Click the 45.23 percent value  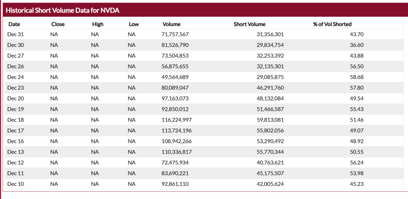(x=356, y=184)
